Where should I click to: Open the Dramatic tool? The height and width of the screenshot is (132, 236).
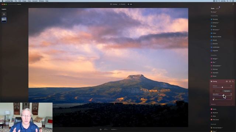pos(215,73)
